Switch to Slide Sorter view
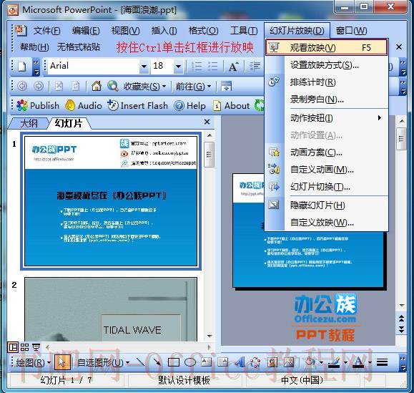Image resolution: width=414 pixels, height=393 pixels. (24, 346)
